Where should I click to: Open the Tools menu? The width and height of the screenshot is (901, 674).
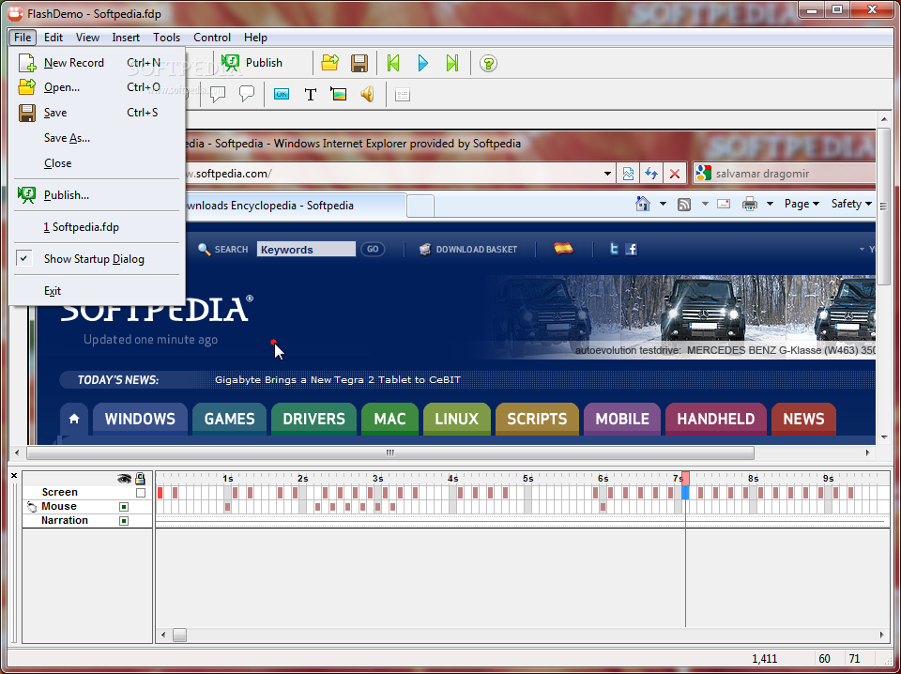(x=167, y=38)
